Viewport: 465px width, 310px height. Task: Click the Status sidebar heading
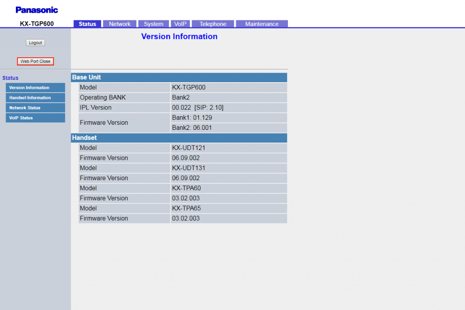[10, 78]
